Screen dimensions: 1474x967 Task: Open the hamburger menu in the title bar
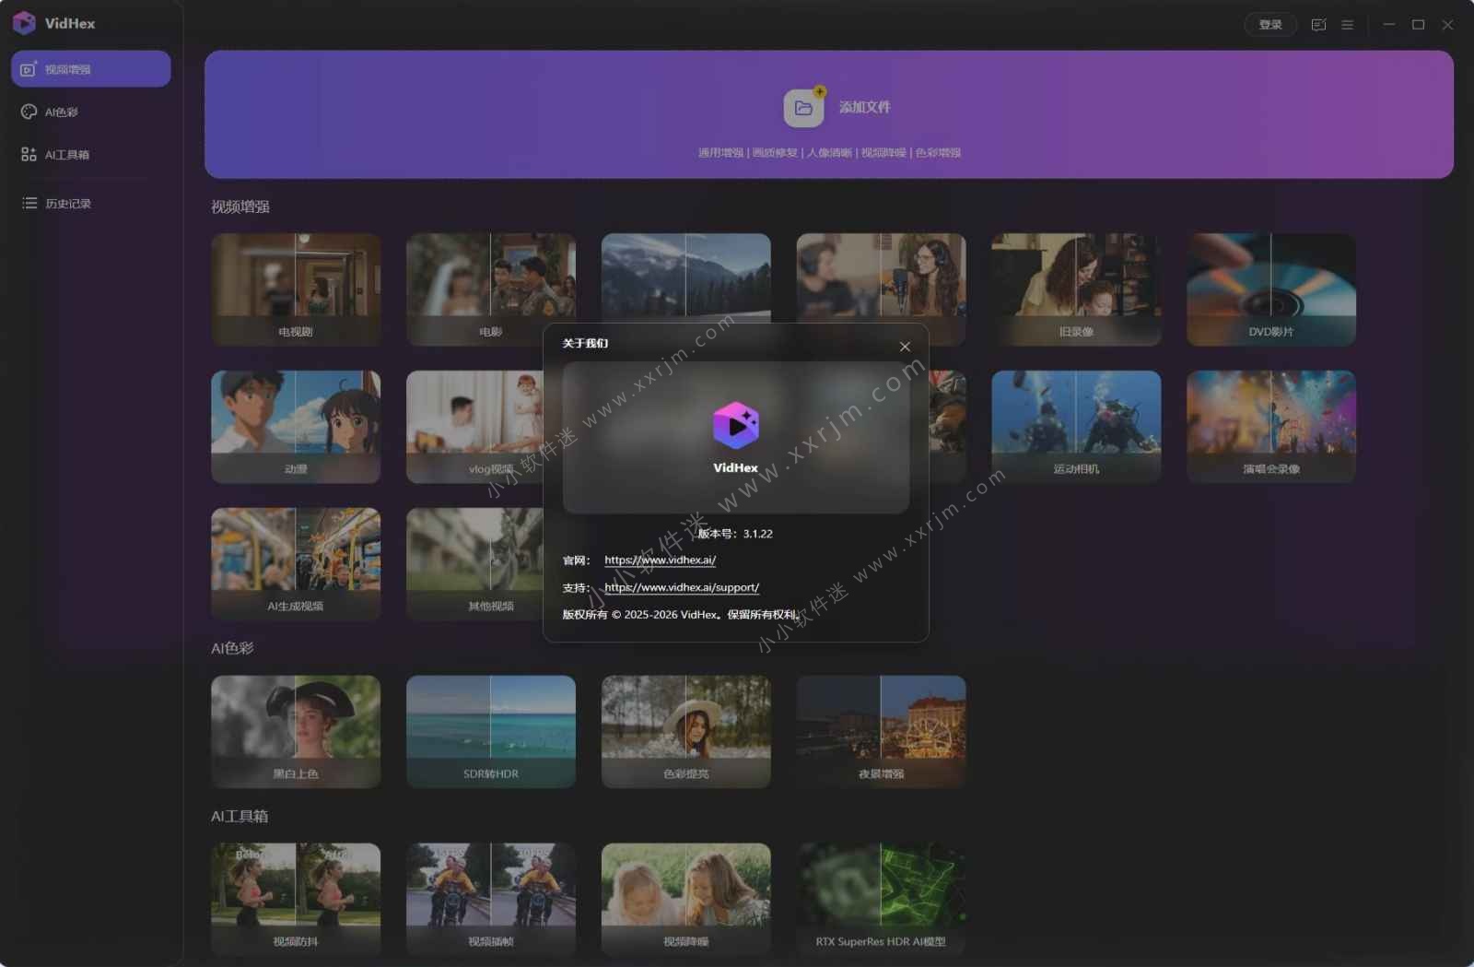point(1347,25)
